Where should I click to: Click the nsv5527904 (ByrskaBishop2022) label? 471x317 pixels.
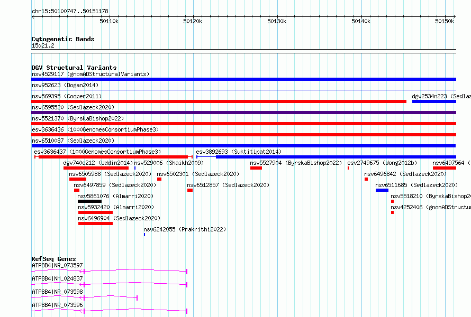[x=296, y=163]
